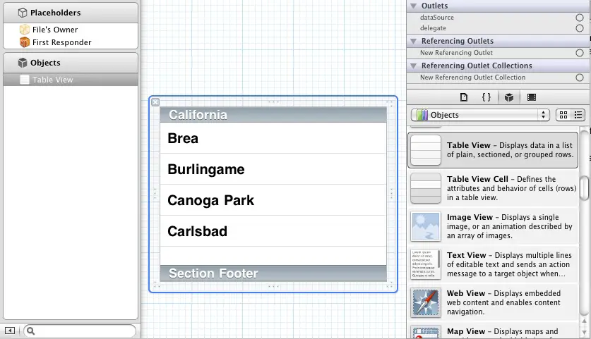Viewport: 591px width, 339px height.
Task: Collapse the Referencing Outlets section
Action: click(414, 41)
